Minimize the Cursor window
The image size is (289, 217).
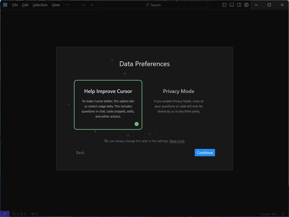click(x=256, y=5)
